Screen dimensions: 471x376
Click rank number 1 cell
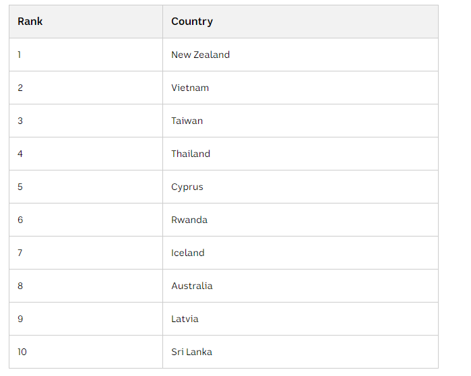pyautogui.click(x=86, y=55)
